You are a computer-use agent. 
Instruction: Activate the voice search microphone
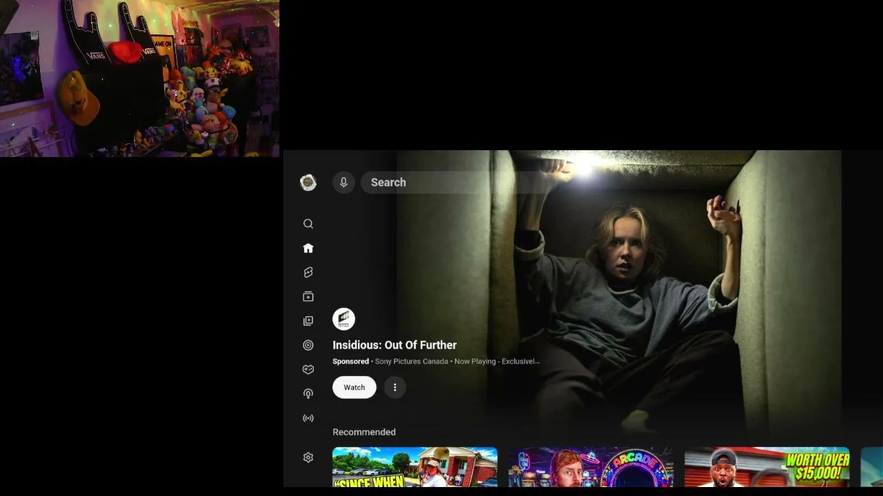point(344,183)
